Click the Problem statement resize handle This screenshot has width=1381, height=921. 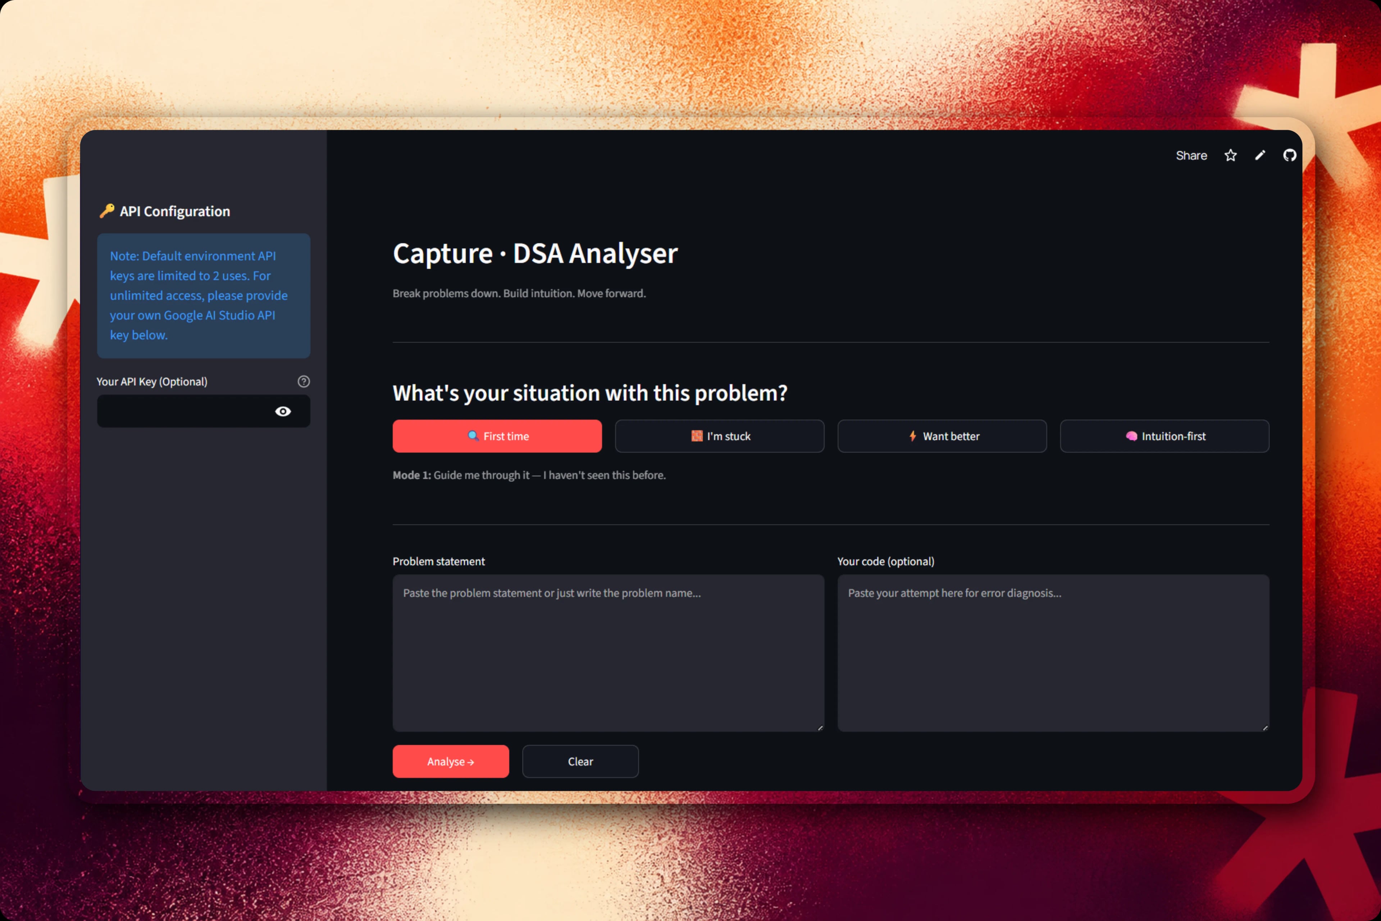click(820, 728)
